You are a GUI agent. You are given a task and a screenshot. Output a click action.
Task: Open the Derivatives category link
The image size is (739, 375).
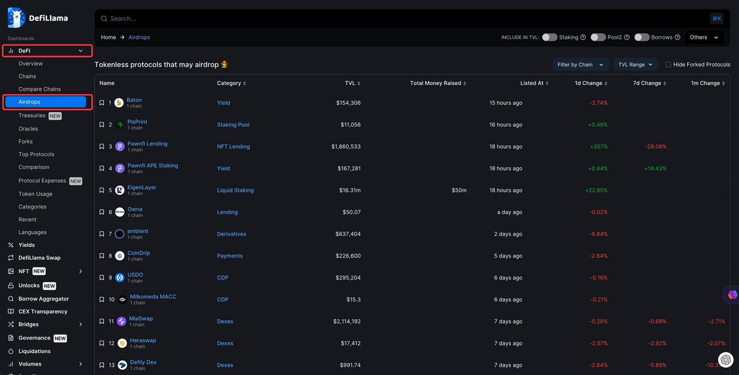coord(232,234)
